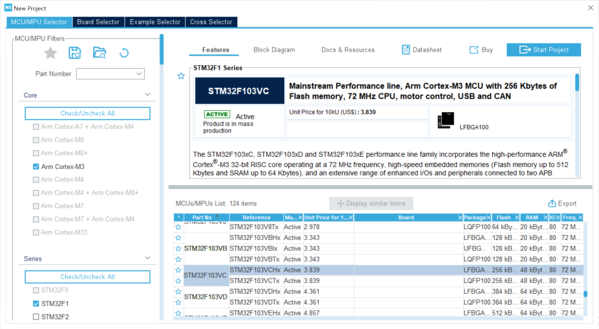
Task: Uncheck the Arm Cortex-M3 core filter
Action: coord(36,166)
